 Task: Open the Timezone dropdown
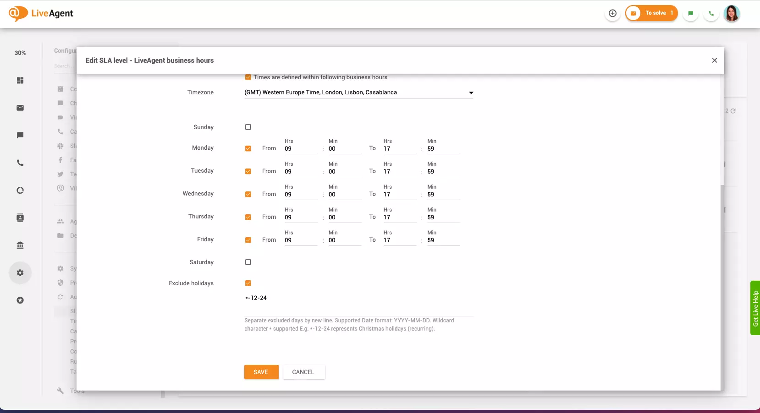(470, 92)
